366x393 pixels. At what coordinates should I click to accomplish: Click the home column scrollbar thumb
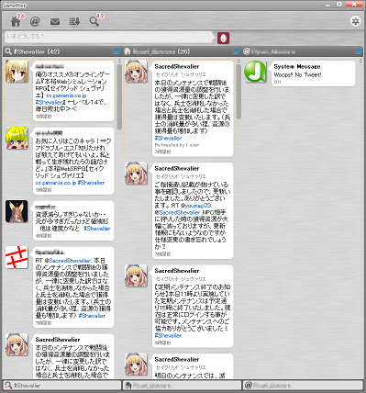(238, 91)
